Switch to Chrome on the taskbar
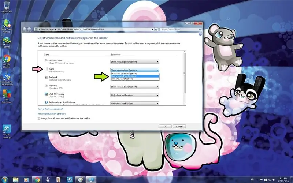This screenshot has width=293, height=183. 37,180
